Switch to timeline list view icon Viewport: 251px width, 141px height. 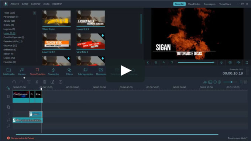click(241, 82)
